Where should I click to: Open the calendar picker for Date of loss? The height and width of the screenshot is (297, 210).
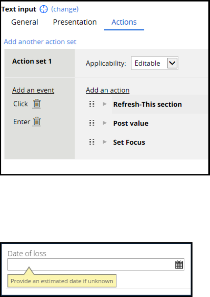pyautogui.click(x=179, y=265)
